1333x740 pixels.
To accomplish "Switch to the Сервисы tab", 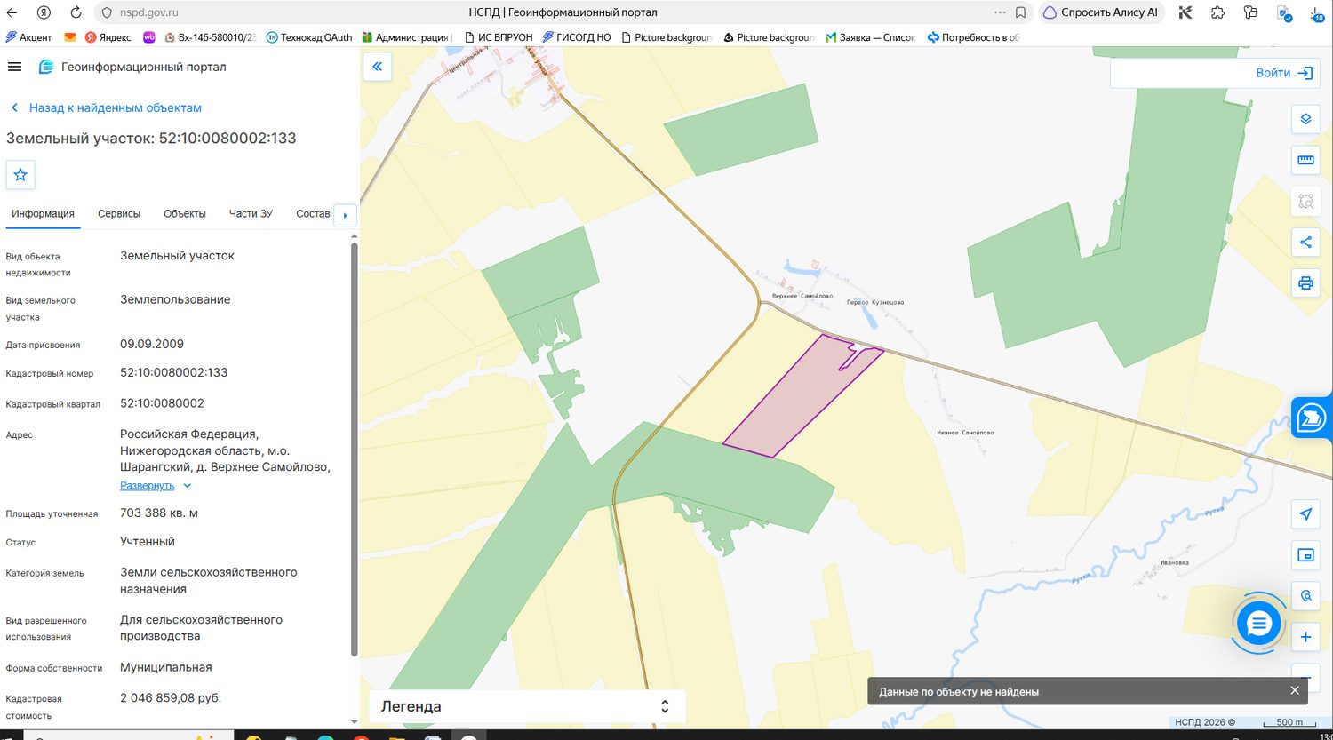I will point(119,214).
